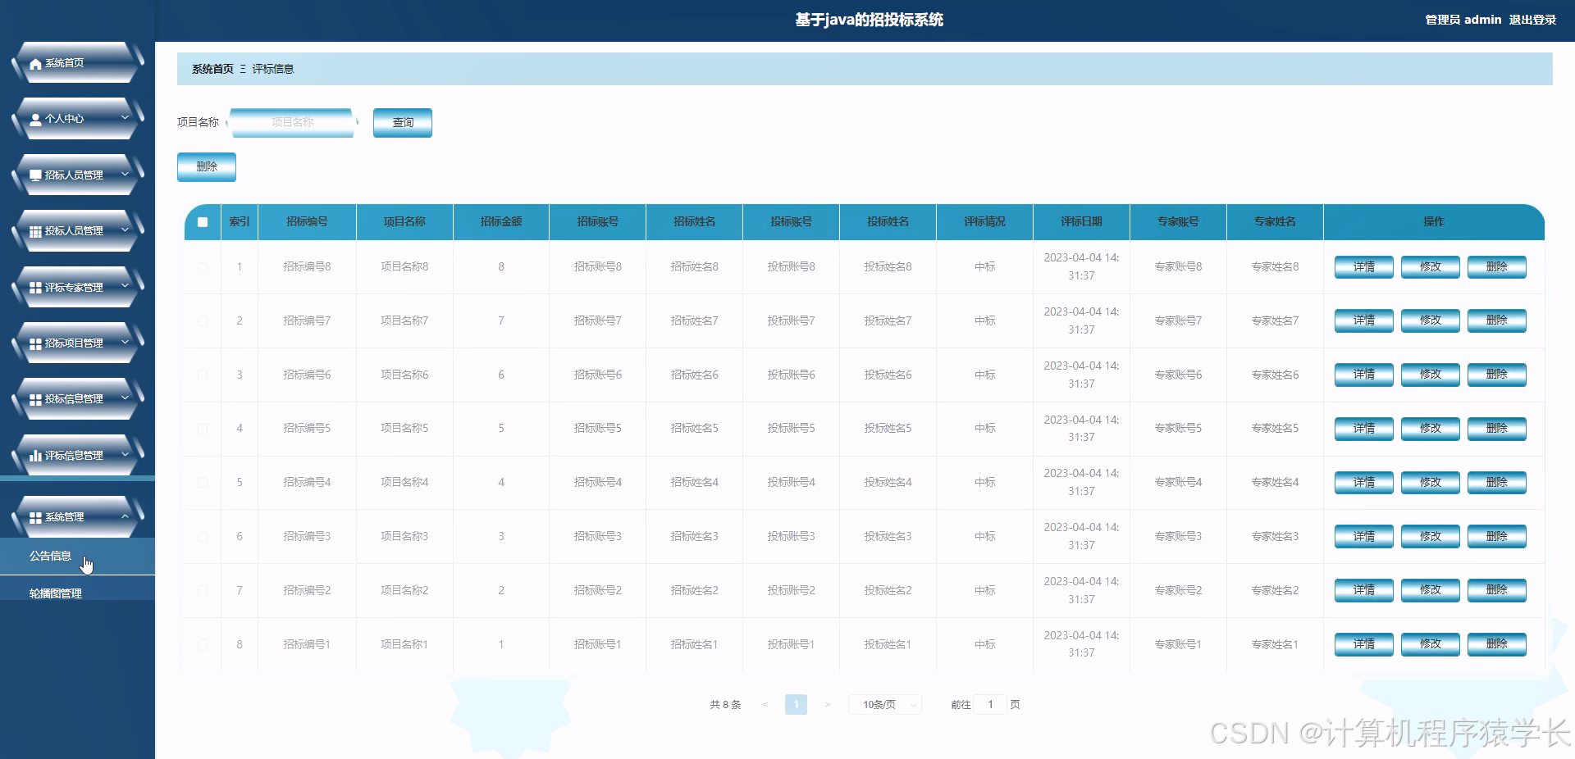
Task: Click cell 专家姓名8
Action: (x=1275, y=267)
